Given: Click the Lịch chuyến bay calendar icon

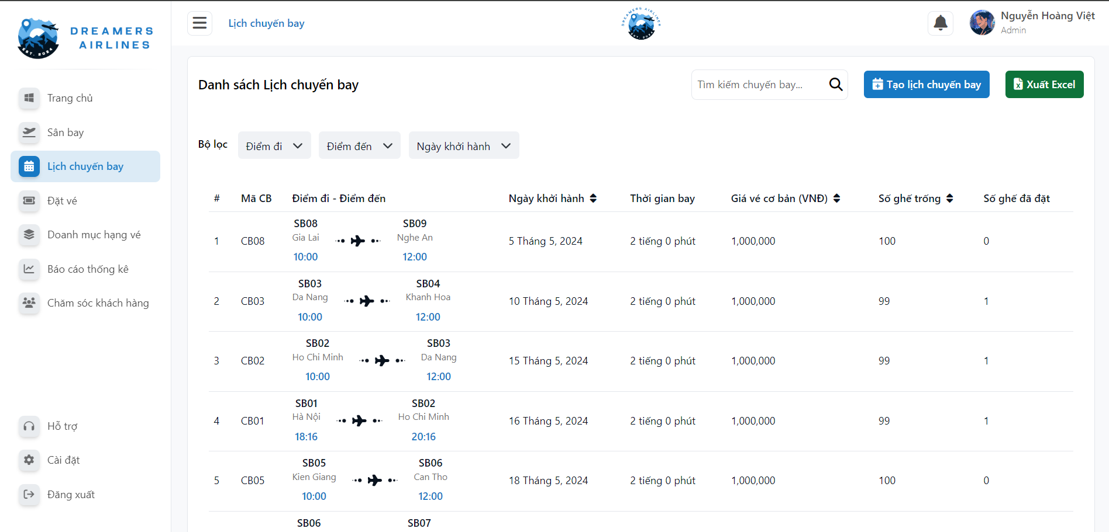Looking at the screenshot, I should [29, 166].
